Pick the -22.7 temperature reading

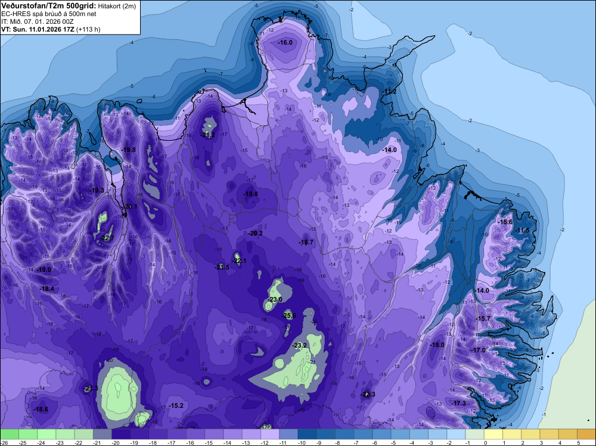(107, 239)
